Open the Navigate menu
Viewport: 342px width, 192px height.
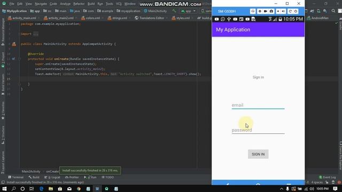coord(41,4)
